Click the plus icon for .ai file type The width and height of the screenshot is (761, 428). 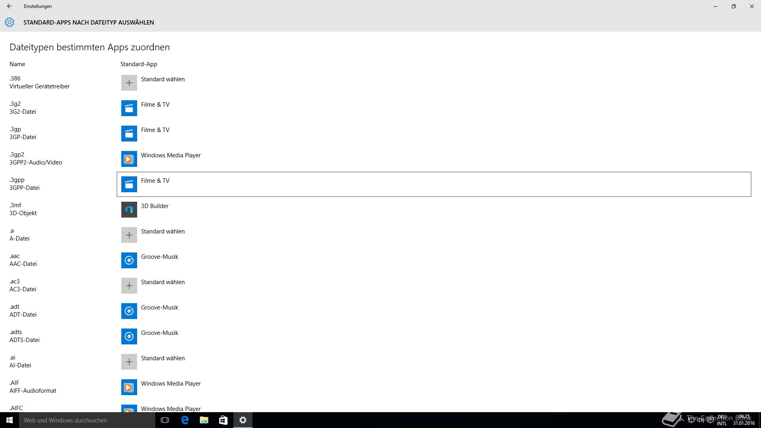coord(129,362)
